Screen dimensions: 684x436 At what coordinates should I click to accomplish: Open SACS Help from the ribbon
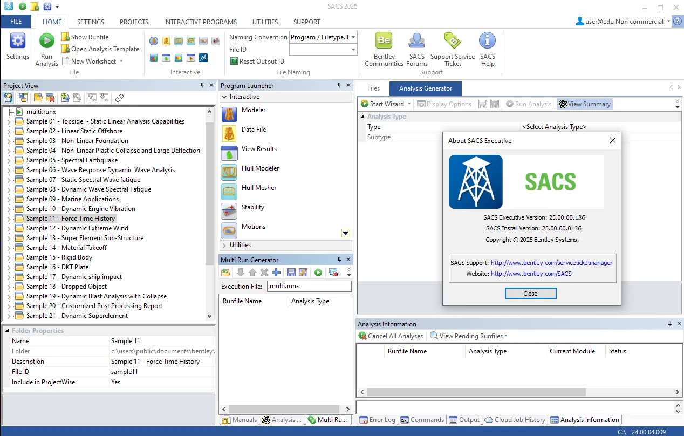pos(487,49)
